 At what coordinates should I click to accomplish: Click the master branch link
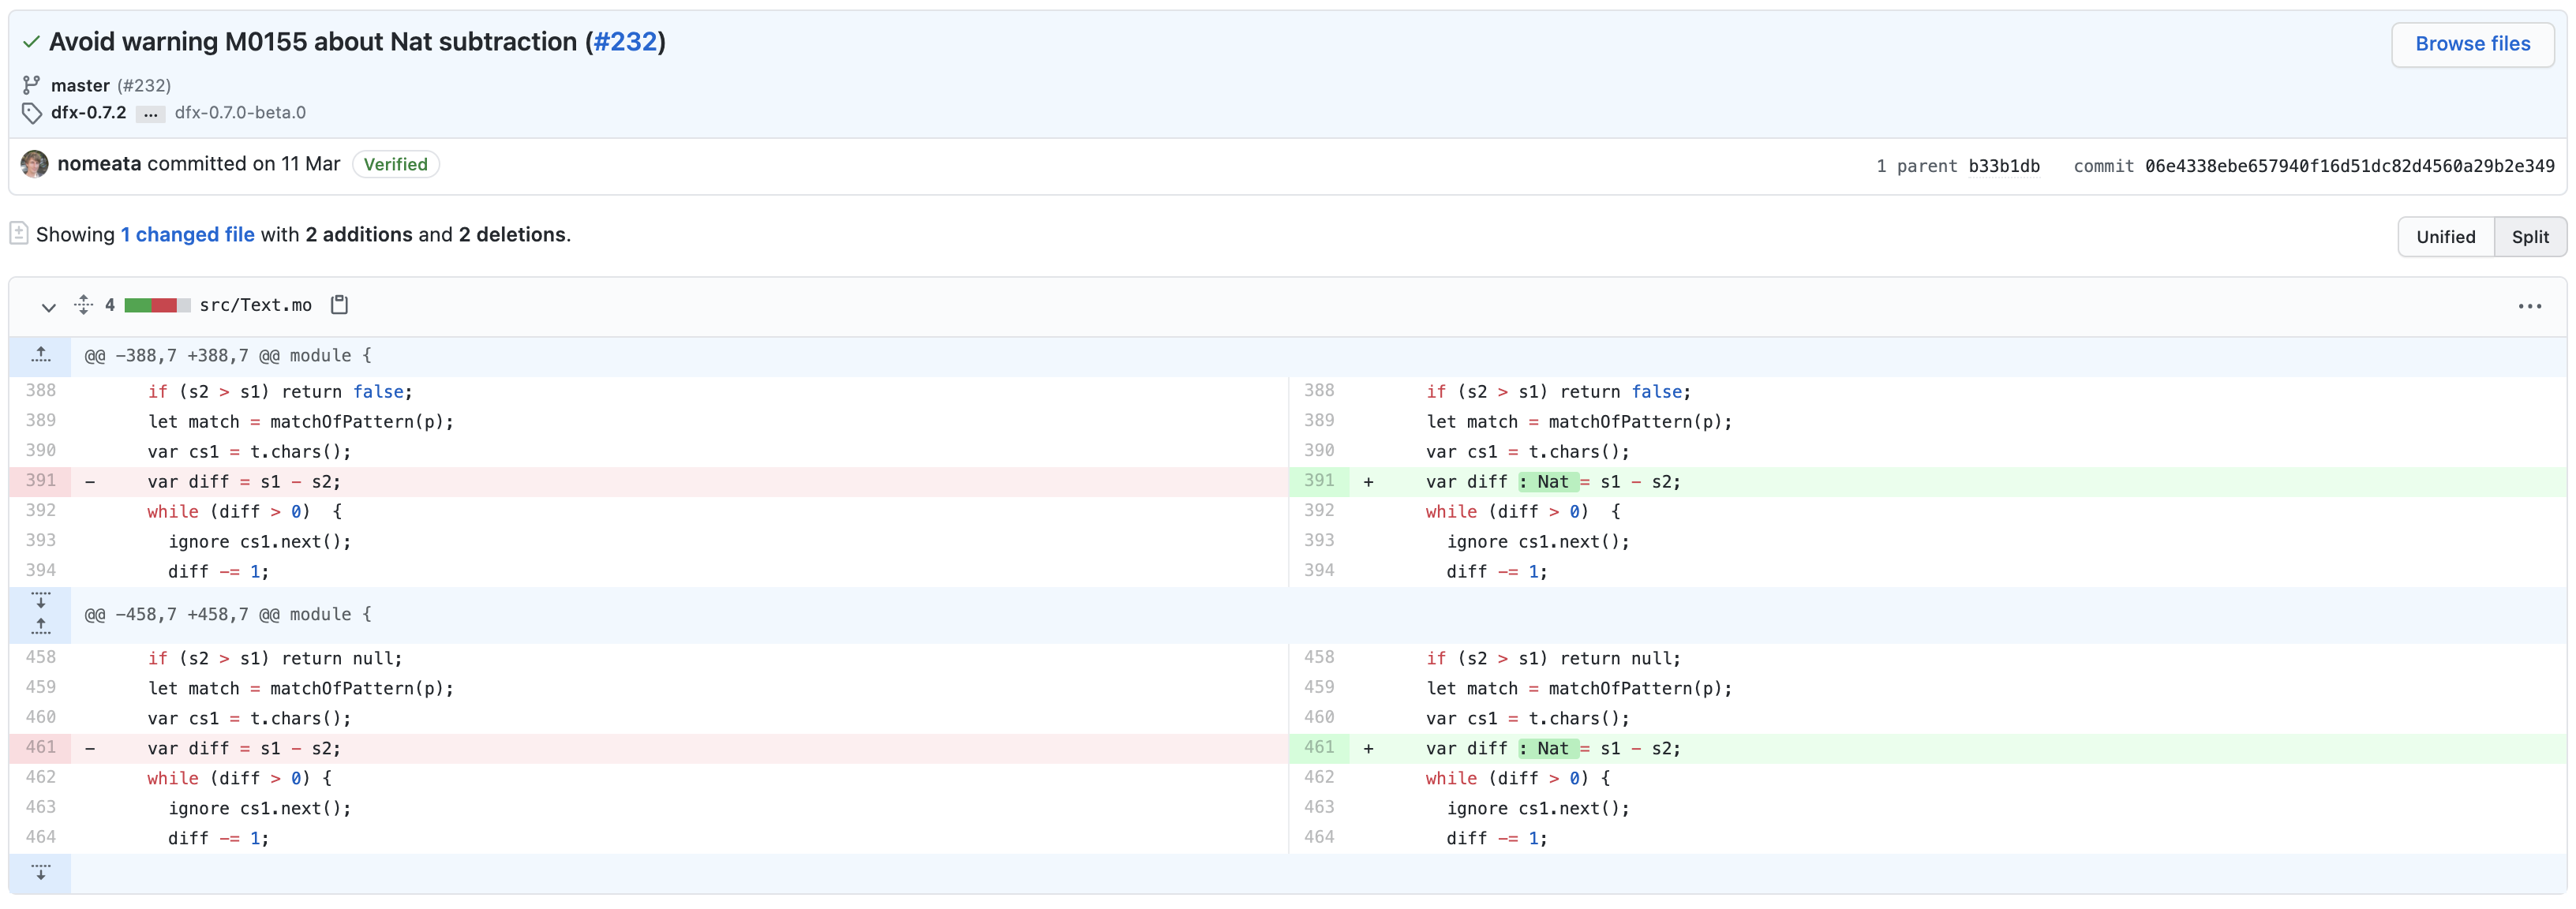tap(80, 86)
